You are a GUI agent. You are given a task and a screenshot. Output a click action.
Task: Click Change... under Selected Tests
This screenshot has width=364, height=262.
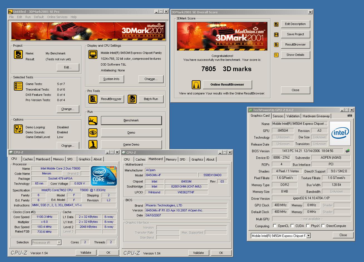(68, 109)
